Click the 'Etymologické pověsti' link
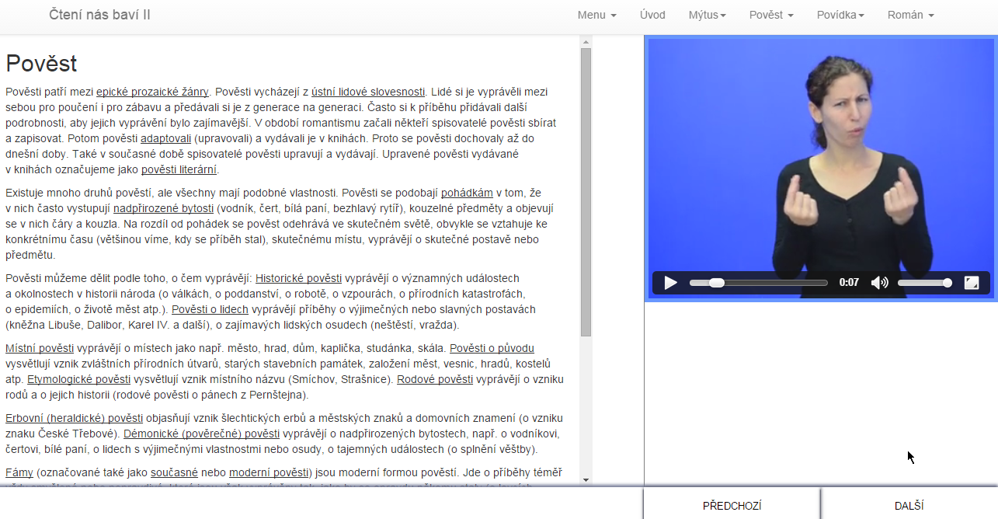This screenshot has width=998, height=519. [78, 379]
